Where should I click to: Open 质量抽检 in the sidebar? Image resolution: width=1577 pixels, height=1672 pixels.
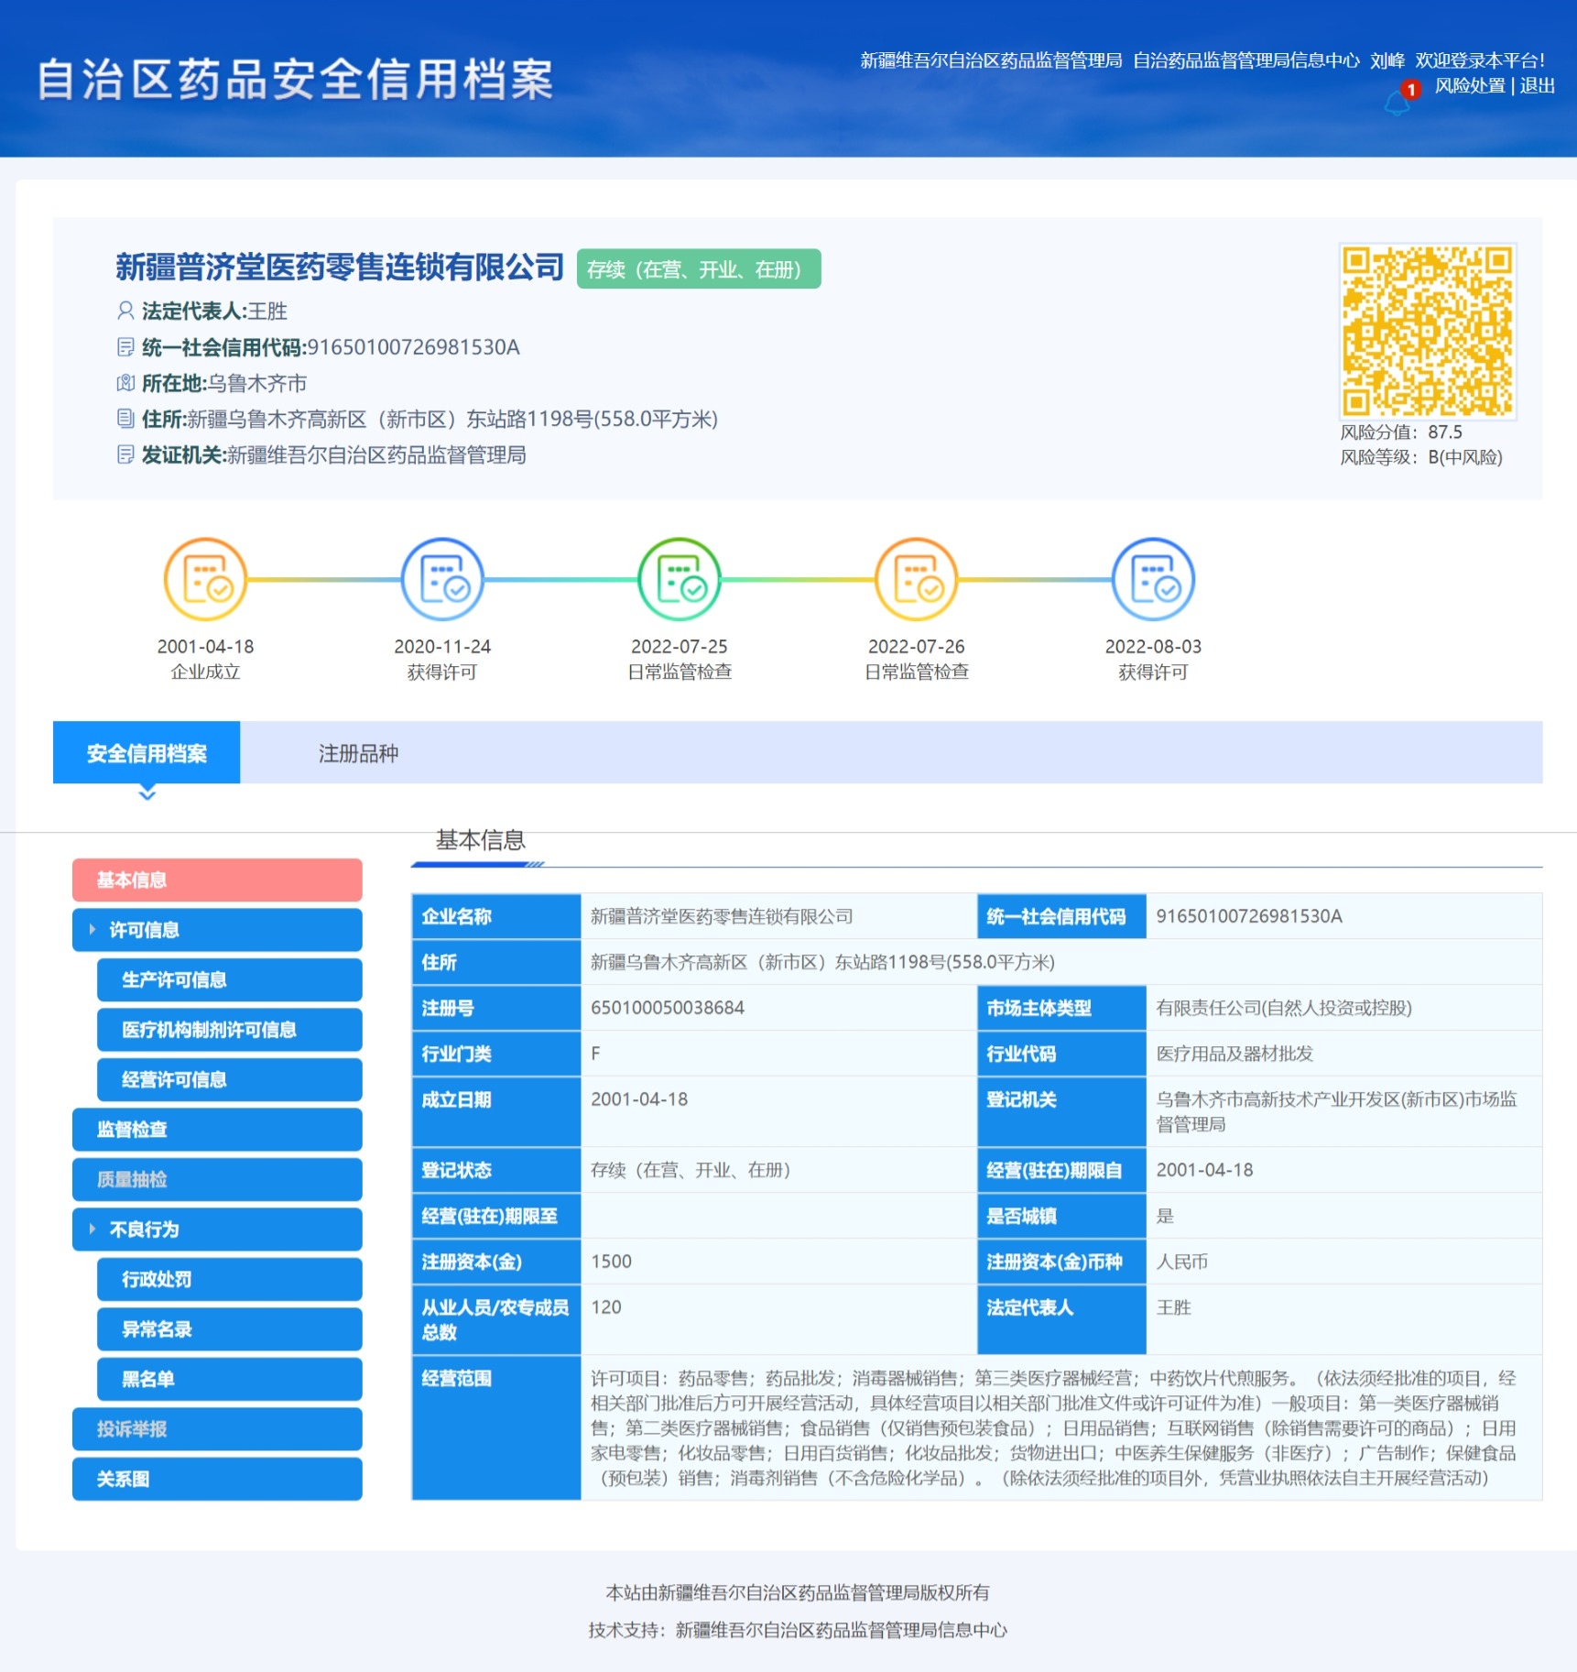click(217, 1179)
